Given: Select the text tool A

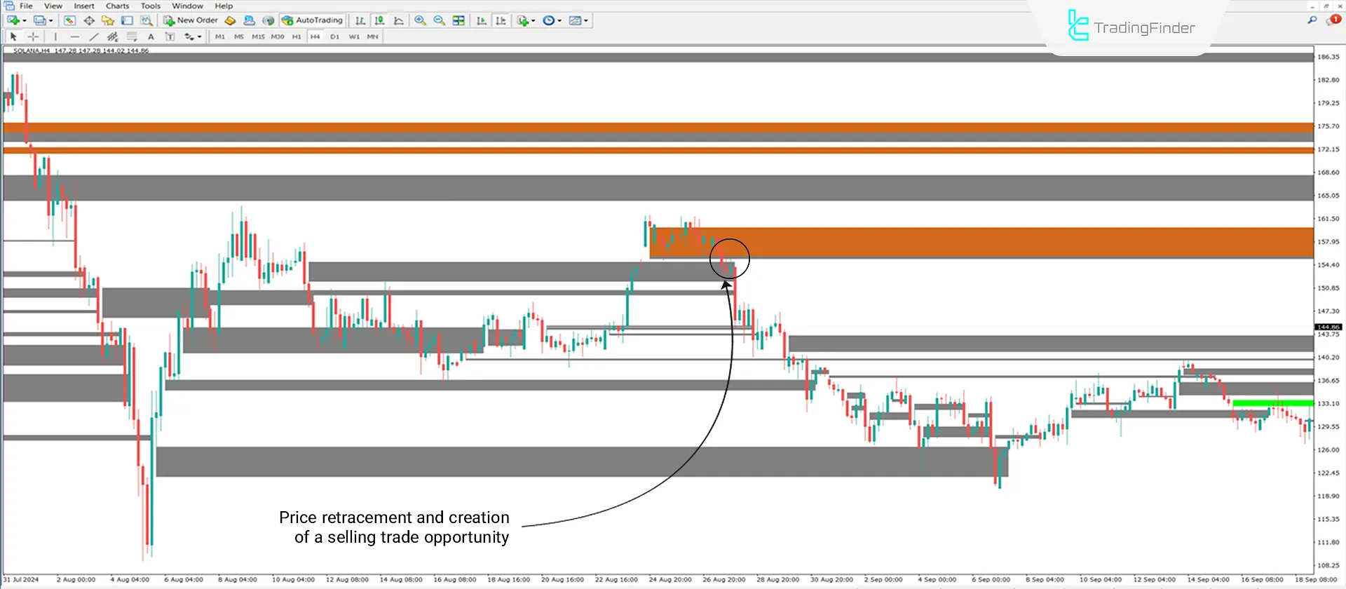Looking at the screenshot, I should (151, 36).
